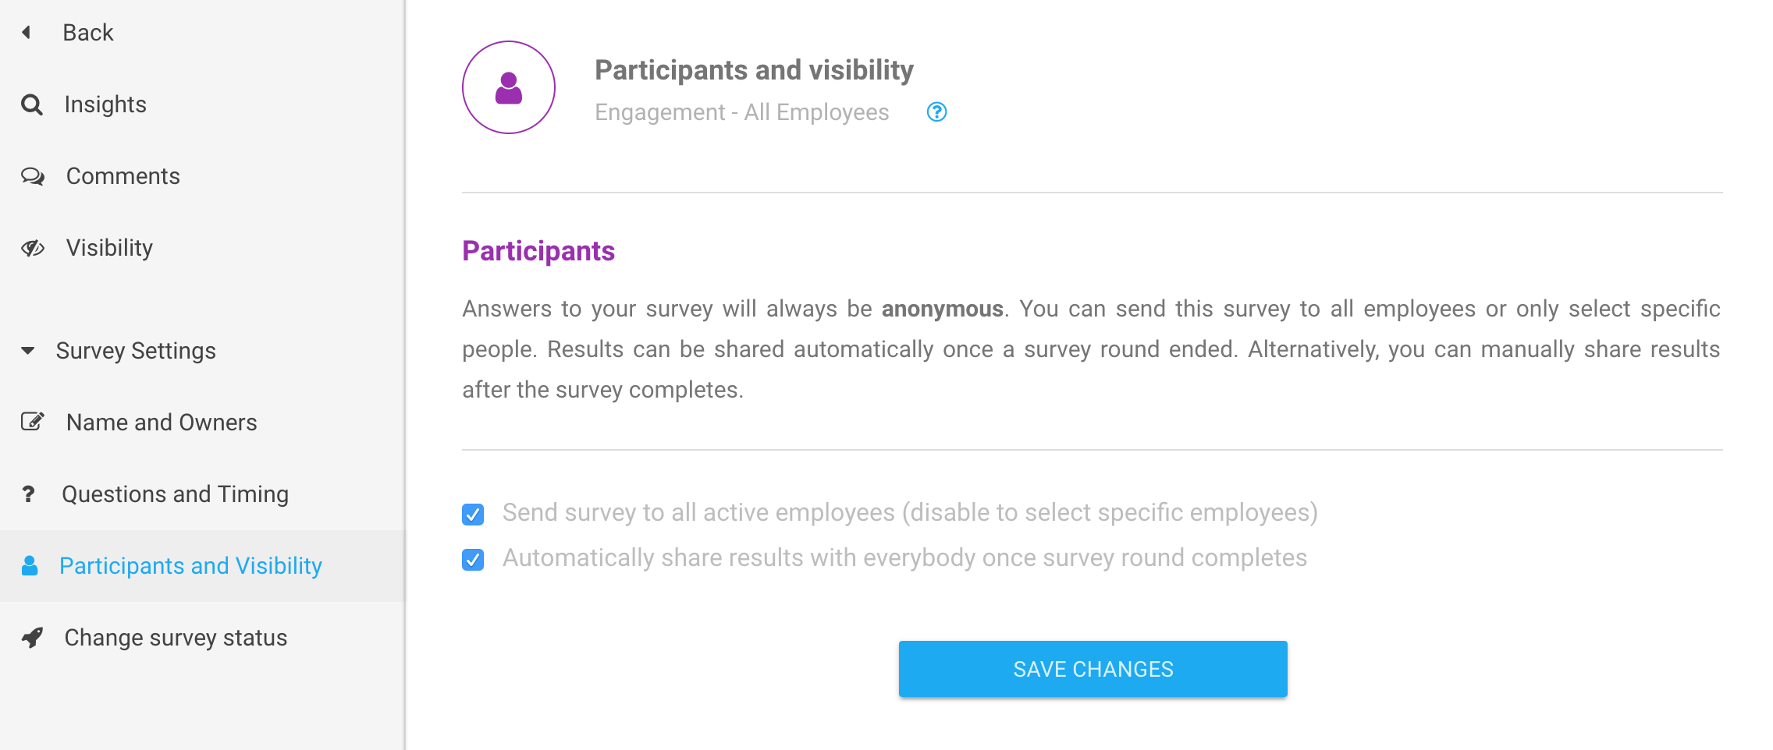Click the Survey Settings heading
The height and width of the screenshot is (750, 1773).
tap(136, 351)
